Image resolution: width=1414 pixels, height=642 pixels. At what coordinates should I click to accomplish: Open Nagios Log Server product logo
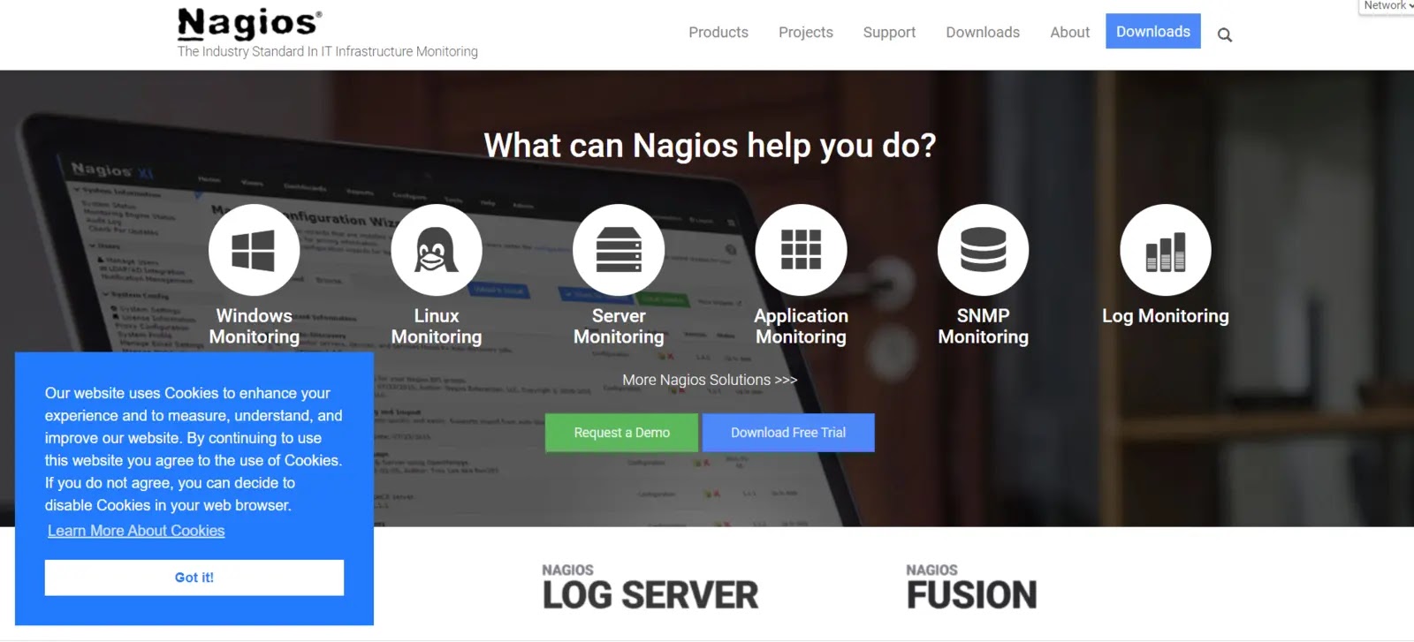650,588
